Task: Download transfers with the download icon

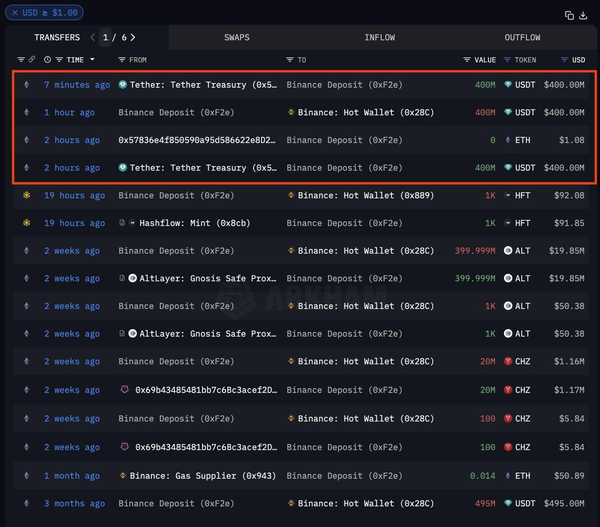Action: coord(583,15)
